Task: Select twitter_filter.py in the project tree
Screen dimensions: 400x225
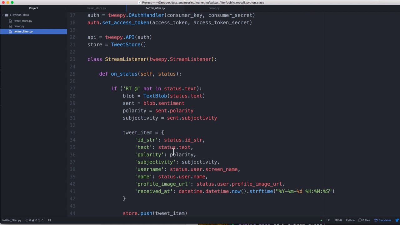Action: (x=33, y=32)
